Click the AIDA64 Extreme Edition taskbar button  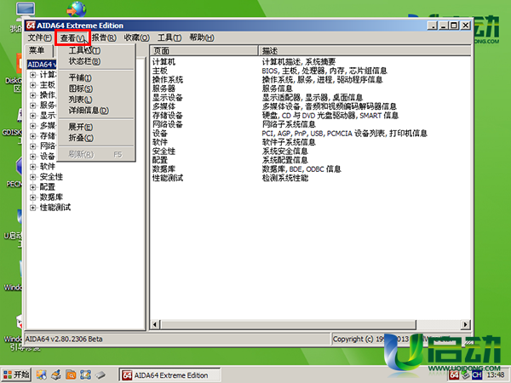(x=169, y=375)
